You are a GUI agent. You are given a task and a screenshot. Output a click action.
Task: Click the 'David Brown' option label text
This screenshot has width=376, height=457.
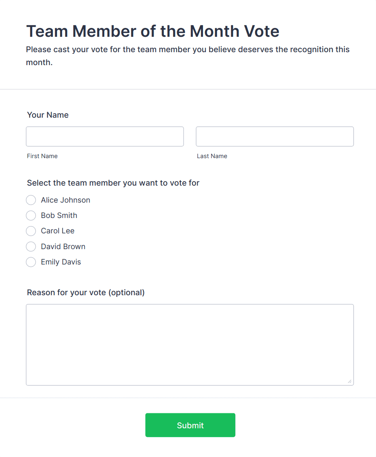click(63, 247)
